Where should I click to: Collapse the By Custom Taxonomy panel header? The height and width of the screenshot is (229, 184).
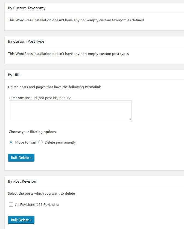(94, 8)
